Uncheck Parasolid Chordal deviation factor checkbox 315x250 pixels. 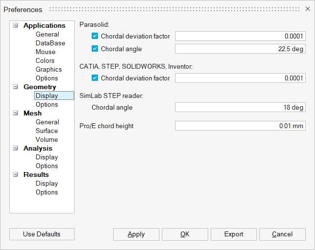tap(95, 36)
